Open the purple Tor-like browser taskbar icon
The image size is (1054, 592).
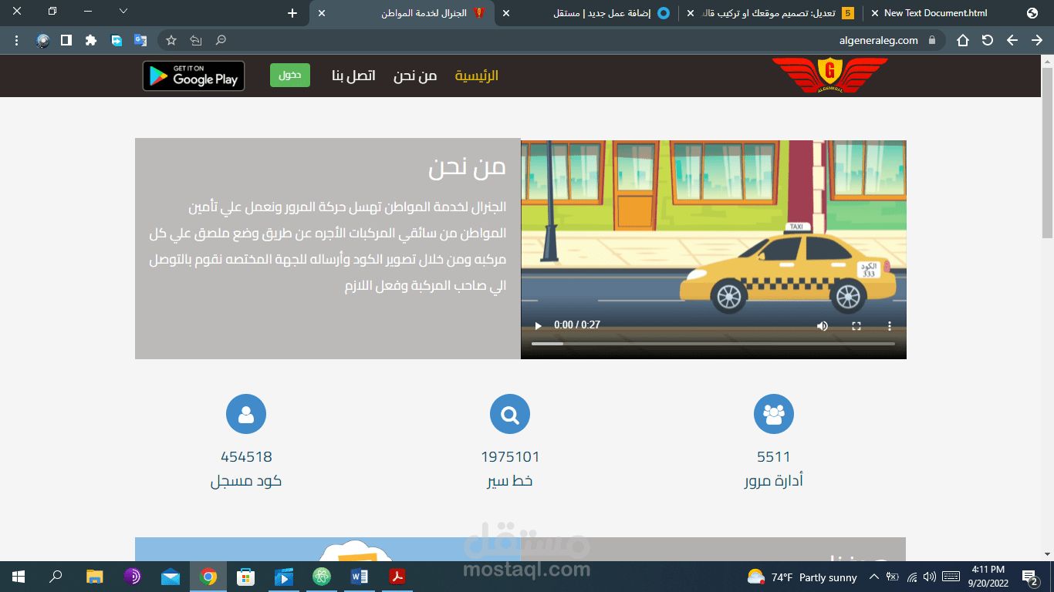pyautogui.click(x=132, y=577)
